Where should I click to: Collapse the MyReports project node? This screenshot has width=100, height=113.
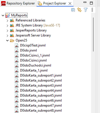click(x=3, y=15)
